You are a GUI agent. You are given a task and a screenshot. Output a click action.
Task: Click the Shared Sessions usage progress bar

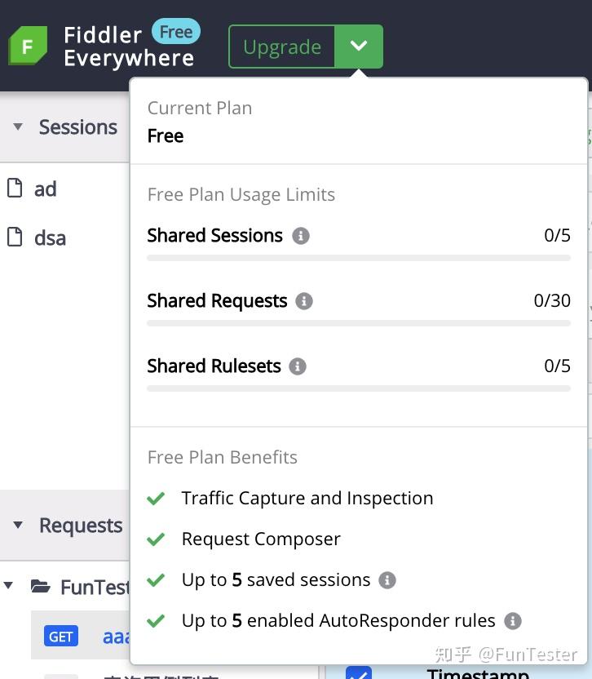pos(358,258)
